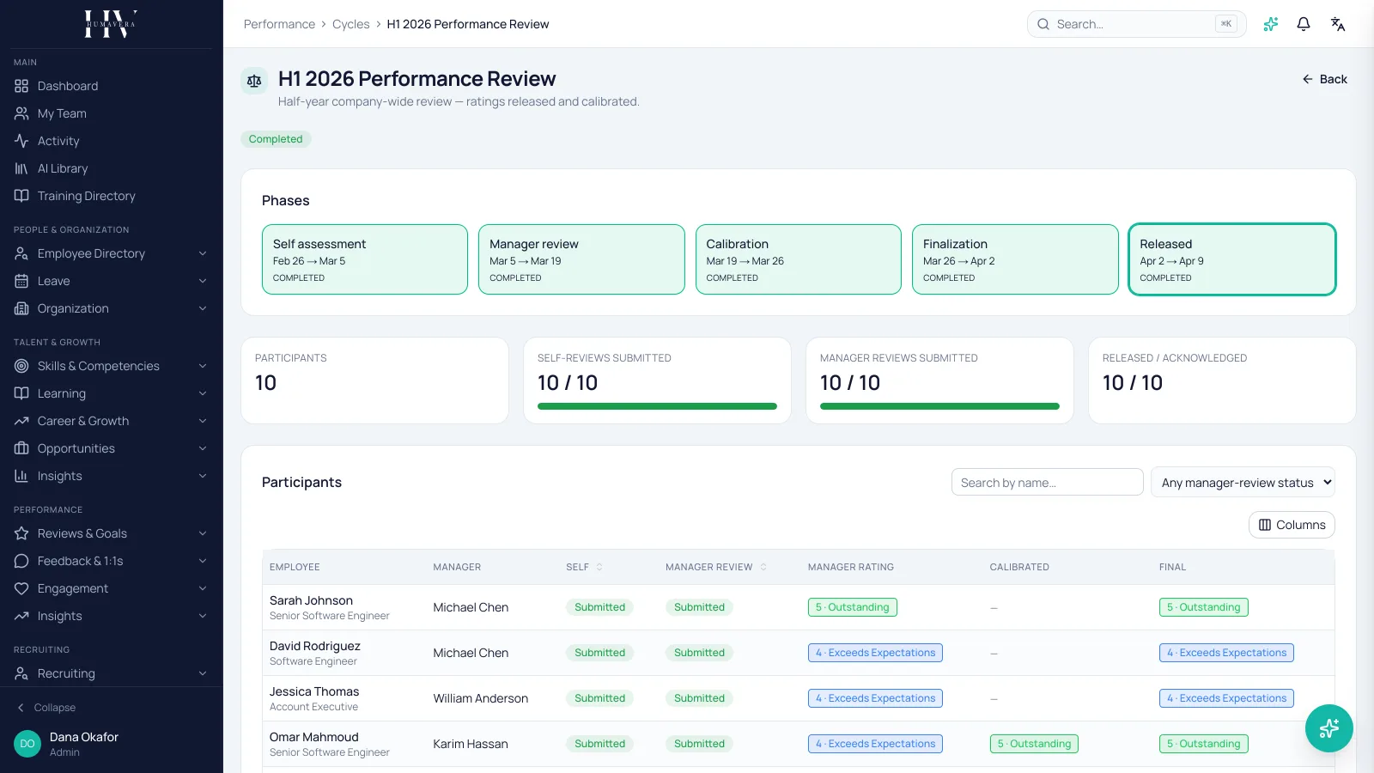Click self-reviews submitted progress bar
Image resolution: width=1374 pixels, height=773 pixels.
click(x=657, y=406)
